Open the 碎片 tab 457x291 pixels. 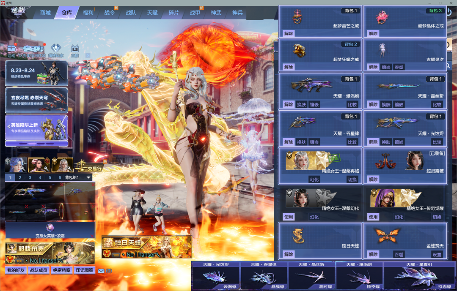(173, 13)
